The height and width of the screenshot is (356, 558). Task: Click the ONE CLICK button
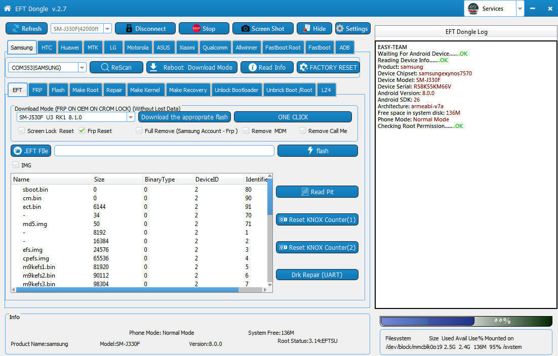click(x=293, y=117)
